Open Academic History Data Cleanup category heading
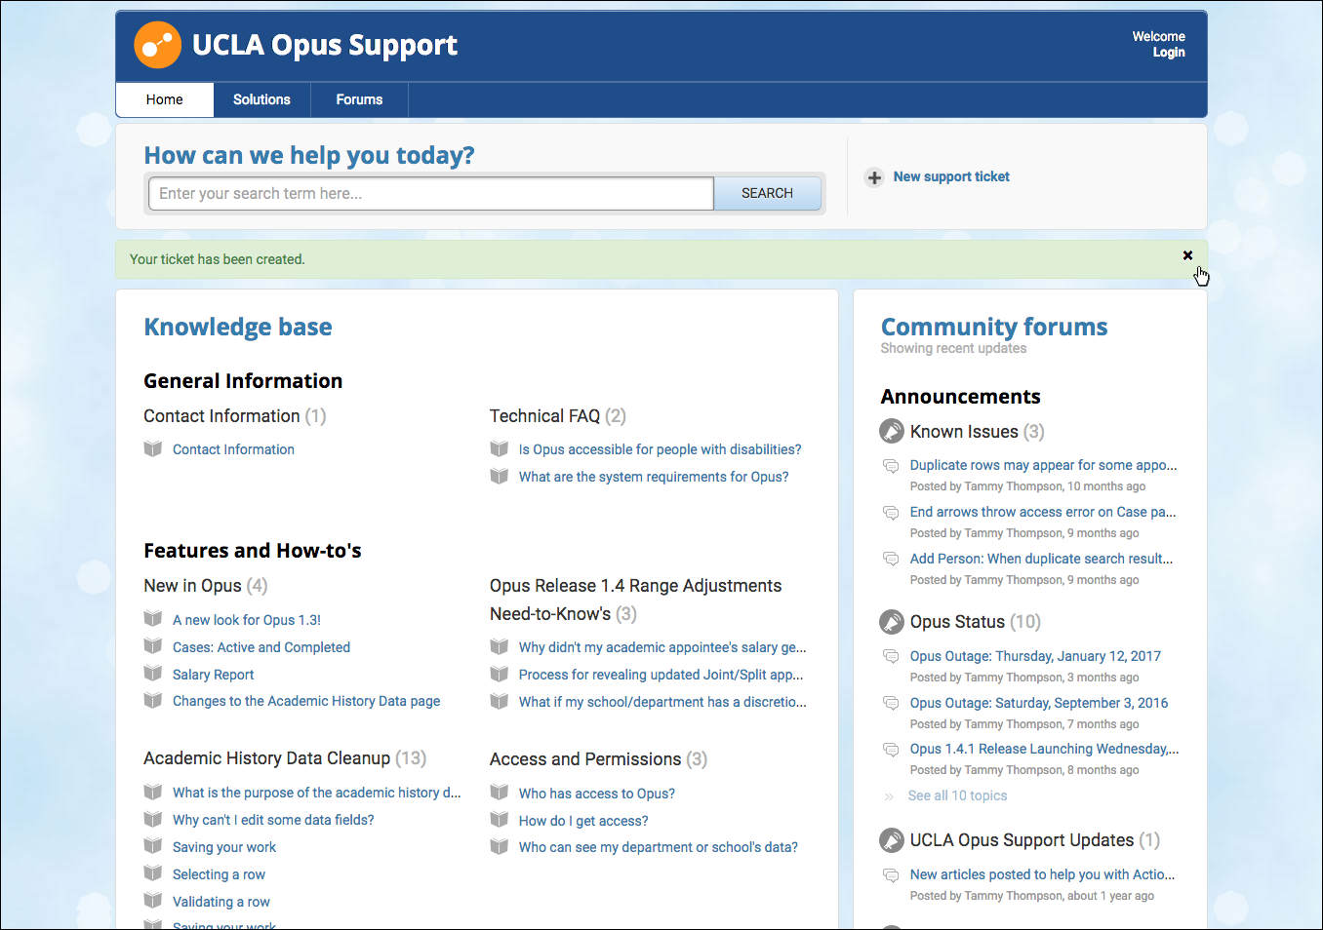The height and width of the screenshot is (930, 1323). (x=266, y=758)
